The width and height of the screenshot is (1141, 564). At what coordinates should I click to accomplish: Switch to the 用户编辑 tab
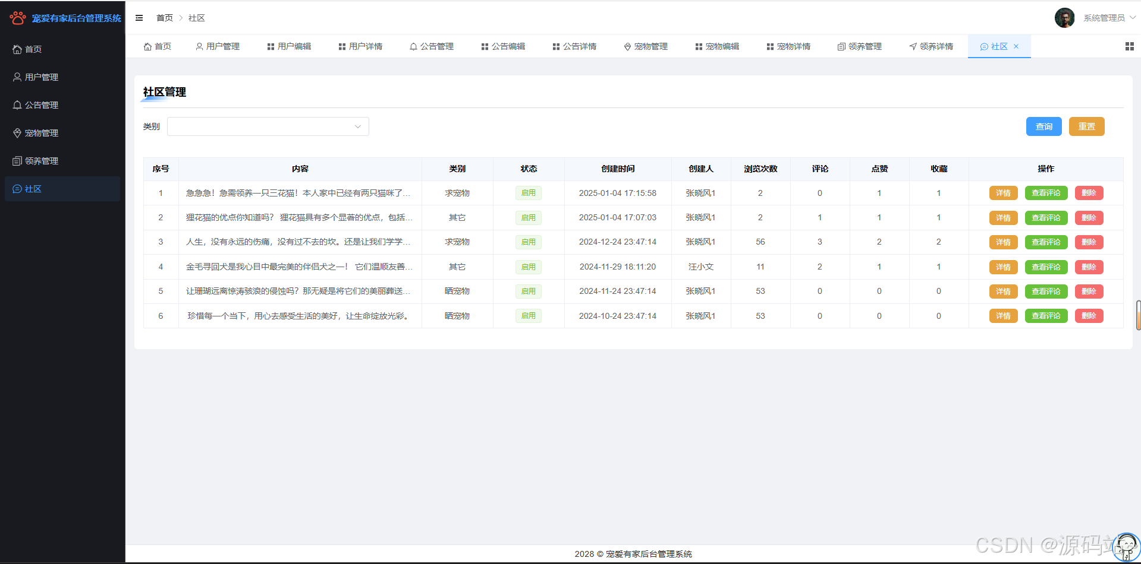[x=289, y=46]
